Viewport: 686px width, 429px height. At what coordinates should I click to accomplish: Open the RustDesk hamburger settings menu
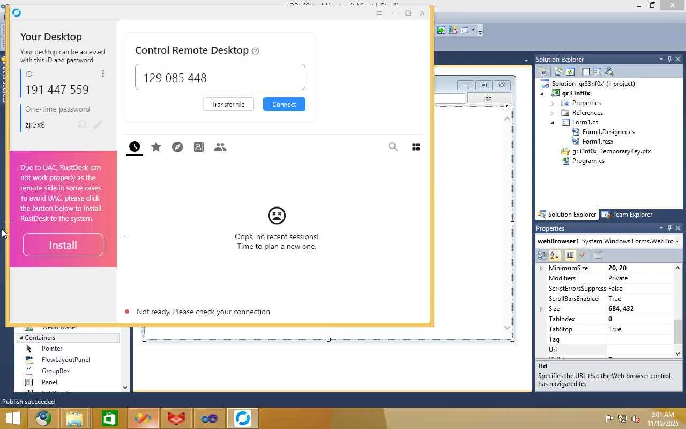(x=379, y=13)
